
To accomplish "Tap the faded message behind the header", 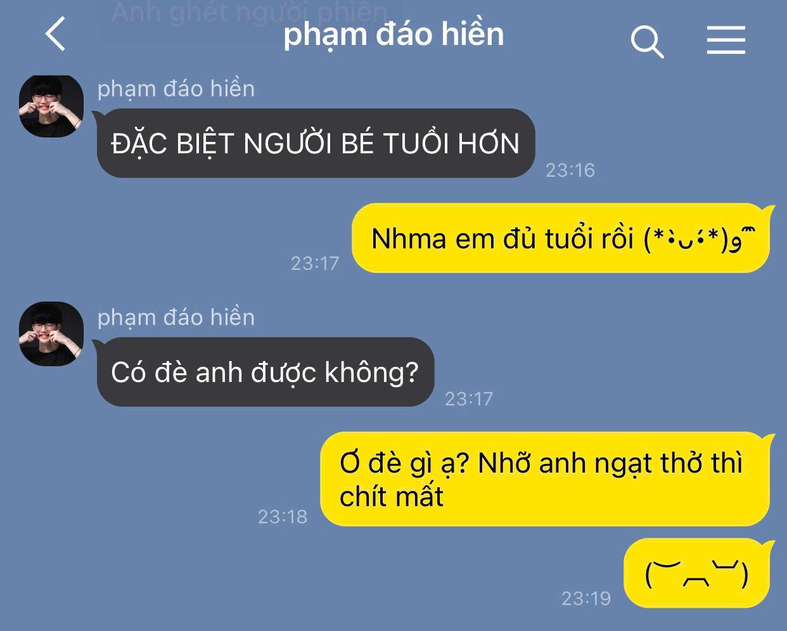I will (250, 13).
